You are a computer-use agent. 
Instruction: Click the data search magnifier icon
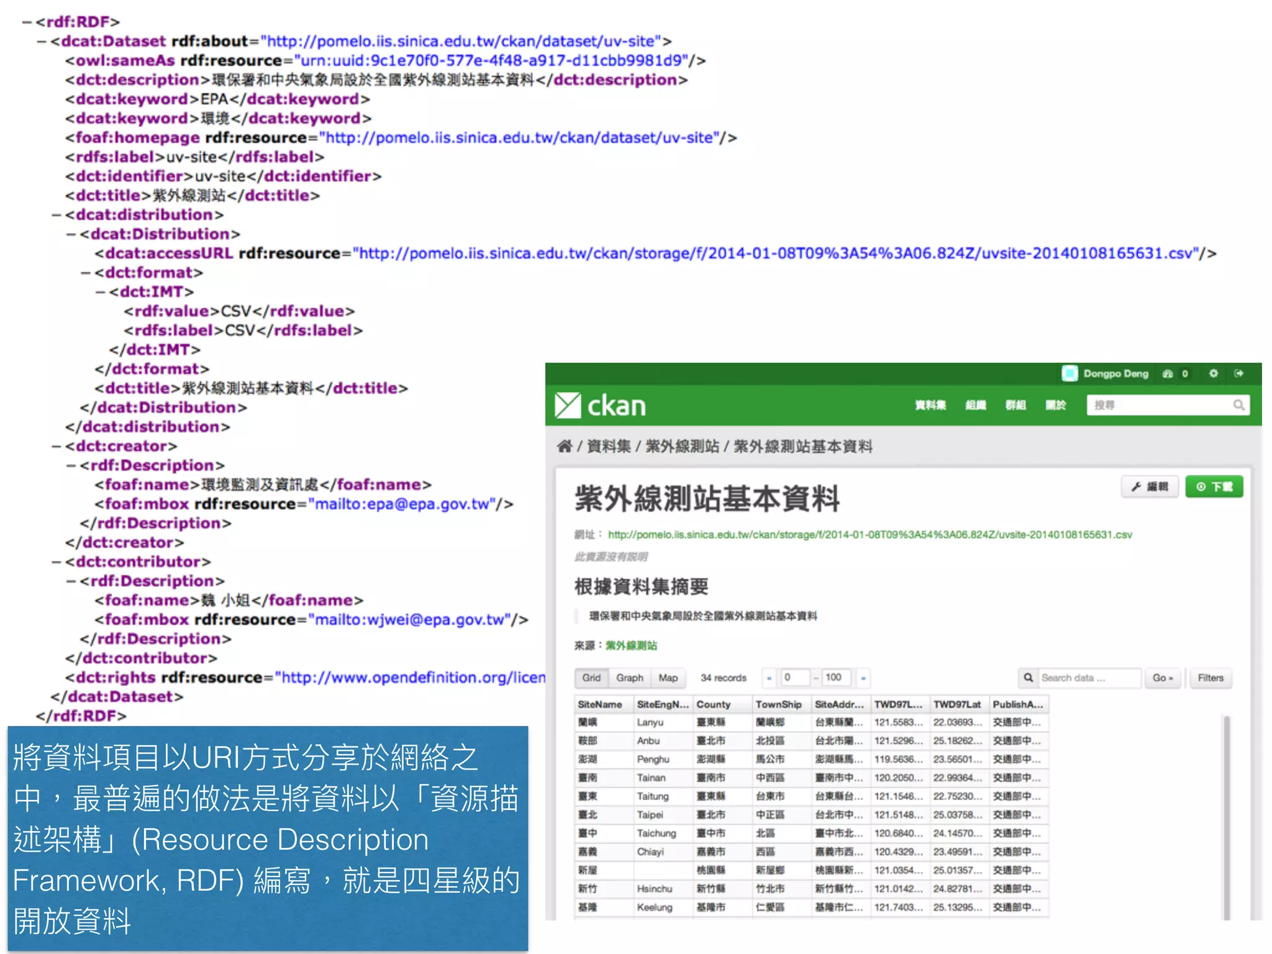click(1029, 678)
